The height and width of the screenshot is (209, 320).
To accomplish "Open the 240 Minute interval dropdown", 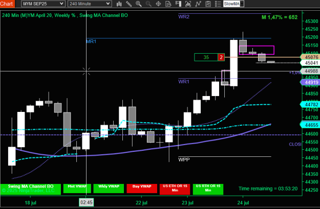I will (x=90, y=4).
